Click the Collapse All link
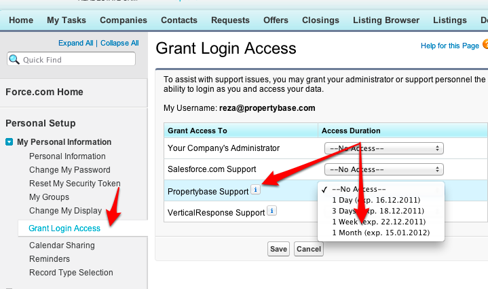Viewport: 488px width, 289px height. [119, 43]
